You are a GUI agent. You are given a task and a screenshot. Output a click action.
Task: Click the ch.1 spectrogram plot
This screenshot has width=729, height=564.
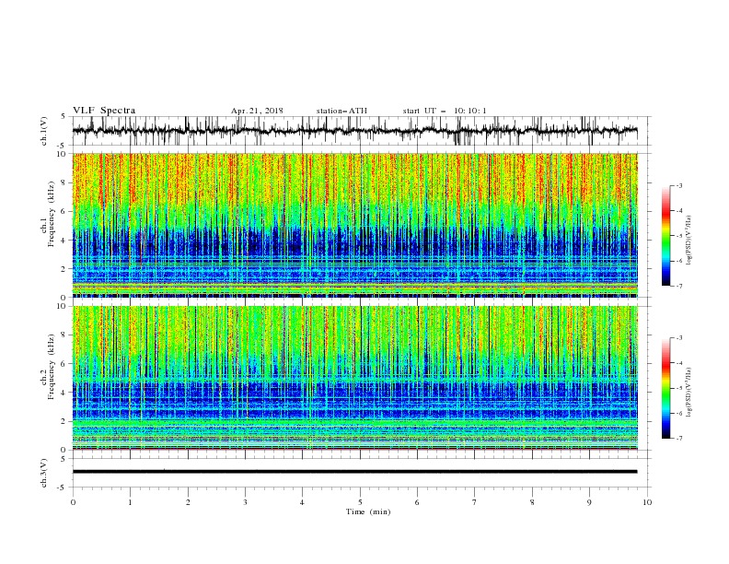[354, 225]
